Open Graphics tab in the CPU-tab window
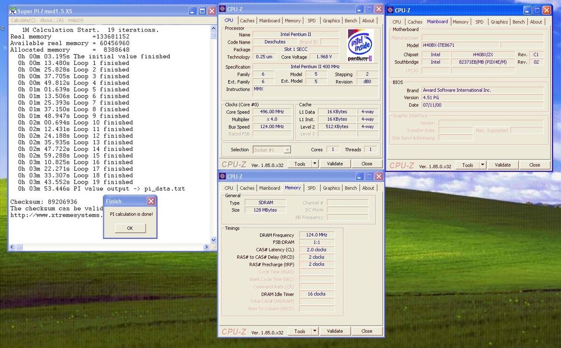561x348 pixels. click(331, 21)
